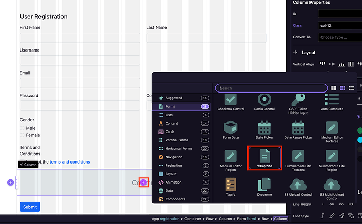The width and height of the screenshot is (362, 224).
Task: Open the Suggested category
Action: pos(181,98)
